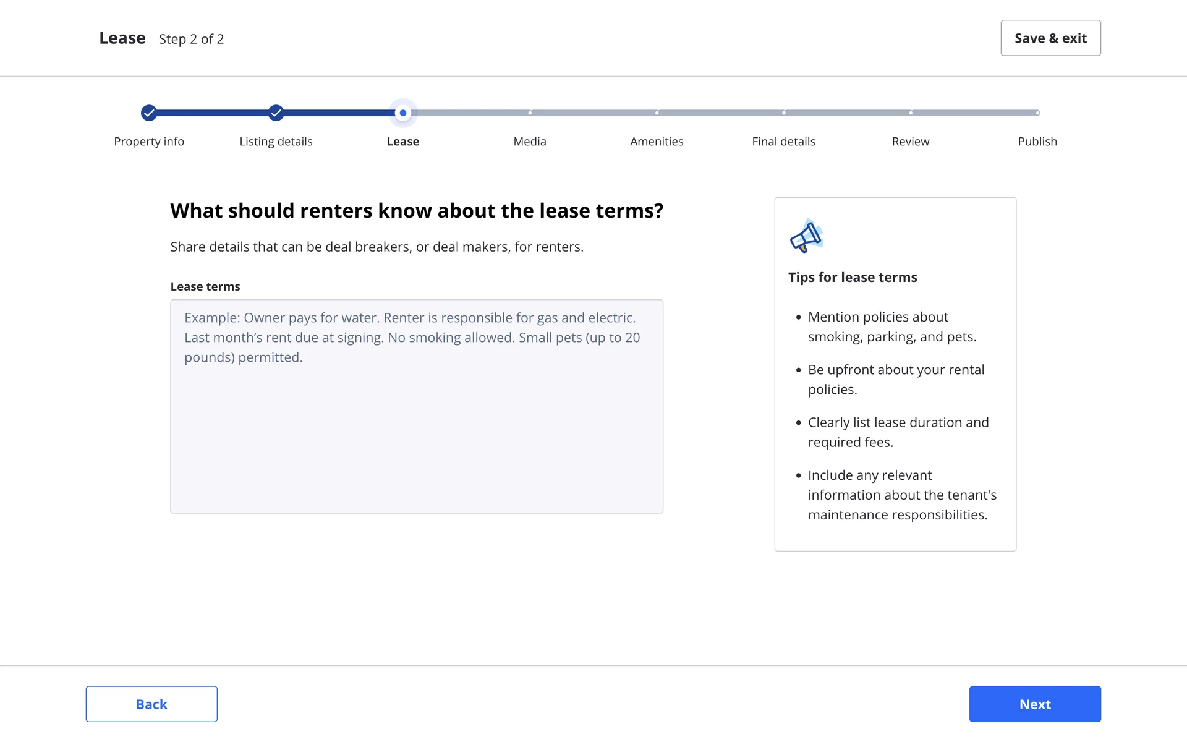Go to Property info step label
The width and height of the screenshot is (1187, 742).
pos(149,142)
